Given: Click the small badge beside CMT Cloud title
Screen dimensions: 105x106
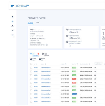Looking at the screenshot, I should tap(28, 5).
